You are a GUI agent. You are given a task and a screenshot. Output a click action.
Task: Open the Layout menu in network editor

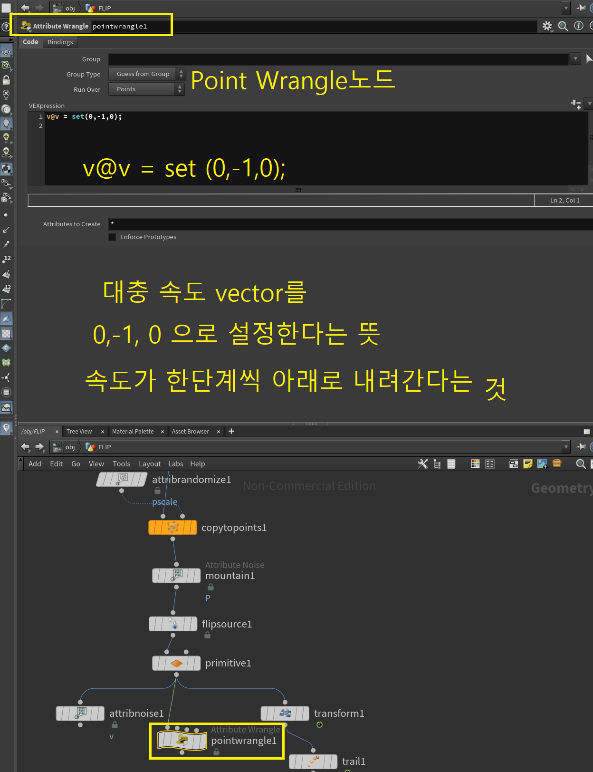150,464
